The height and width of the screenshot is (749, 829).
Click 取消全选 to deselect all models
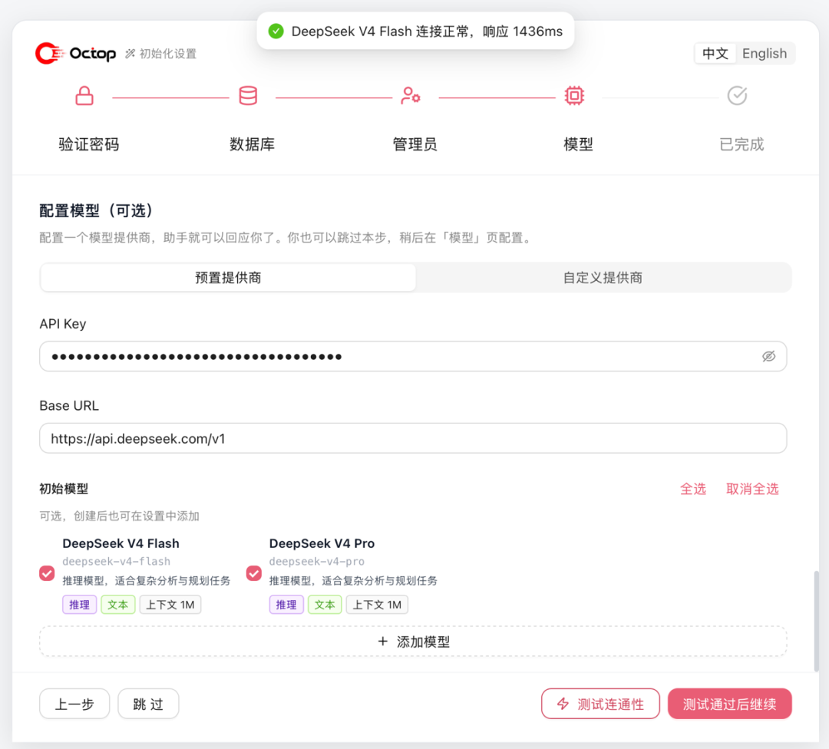coord(752,489)
